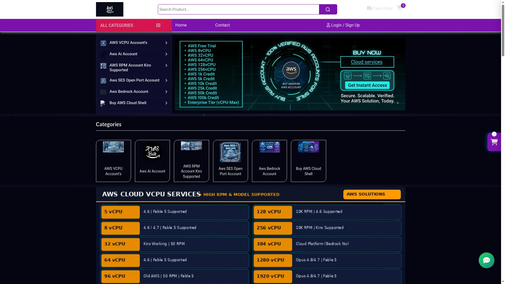Viewport: 505px width, 284px height.
Task: Open AWS VCPU Account's category card image
Action: coord(113,147)
